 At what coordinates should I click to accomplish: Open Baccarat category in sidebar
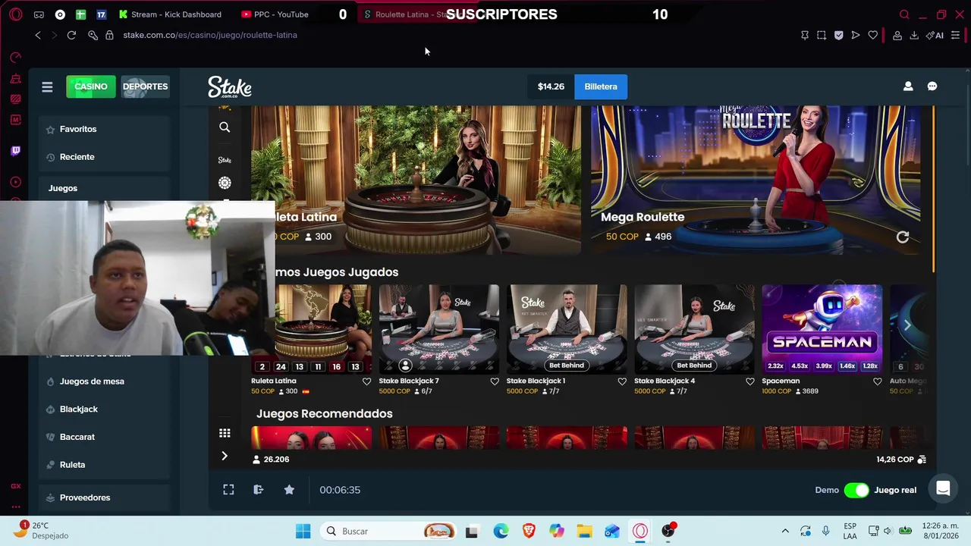[105, 437]
